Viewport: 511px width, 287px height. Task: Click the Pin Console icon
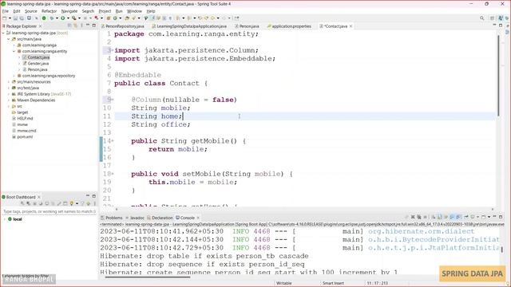tap(466, 217)
